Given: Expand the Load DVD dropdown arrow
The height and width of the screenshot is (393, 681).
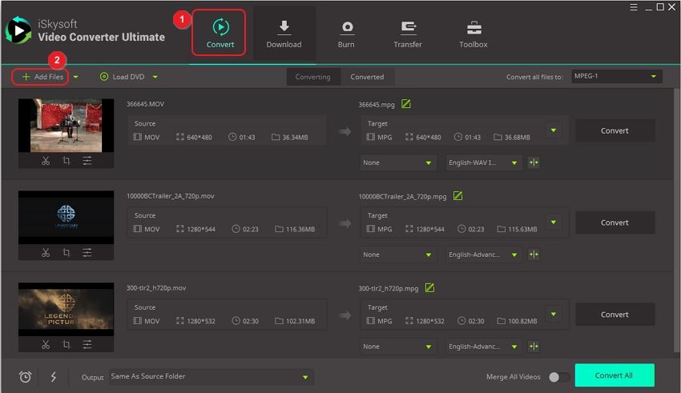Looking at the screenshot, I should pos(155,78).
